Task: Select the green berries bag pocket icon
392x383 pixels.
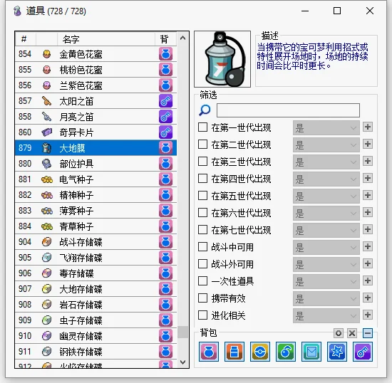Action: [286, 352]
